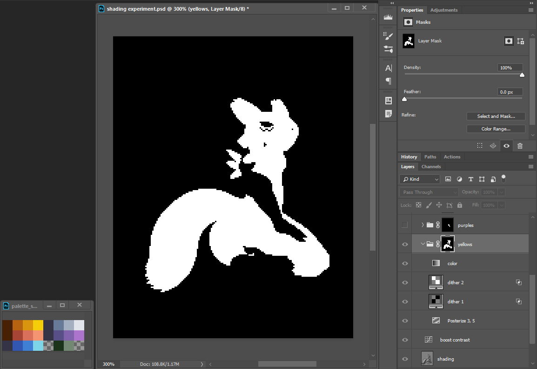The image size is (537, 369).
Task: Collapse the yellows layer group
Action: (423, 244)
